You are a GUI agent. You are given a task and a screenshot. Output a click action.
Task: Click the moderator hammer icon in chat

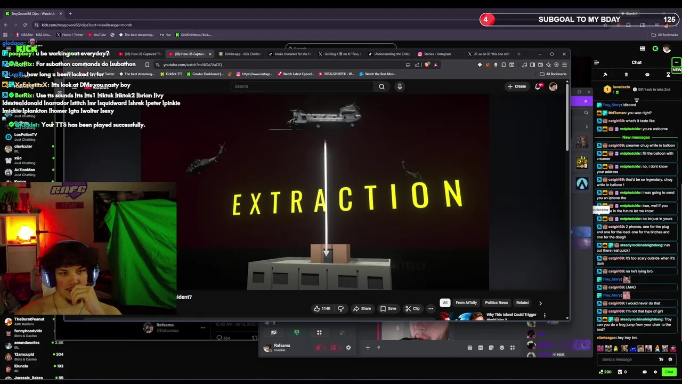pyautogui.click(x=605, y=75)
